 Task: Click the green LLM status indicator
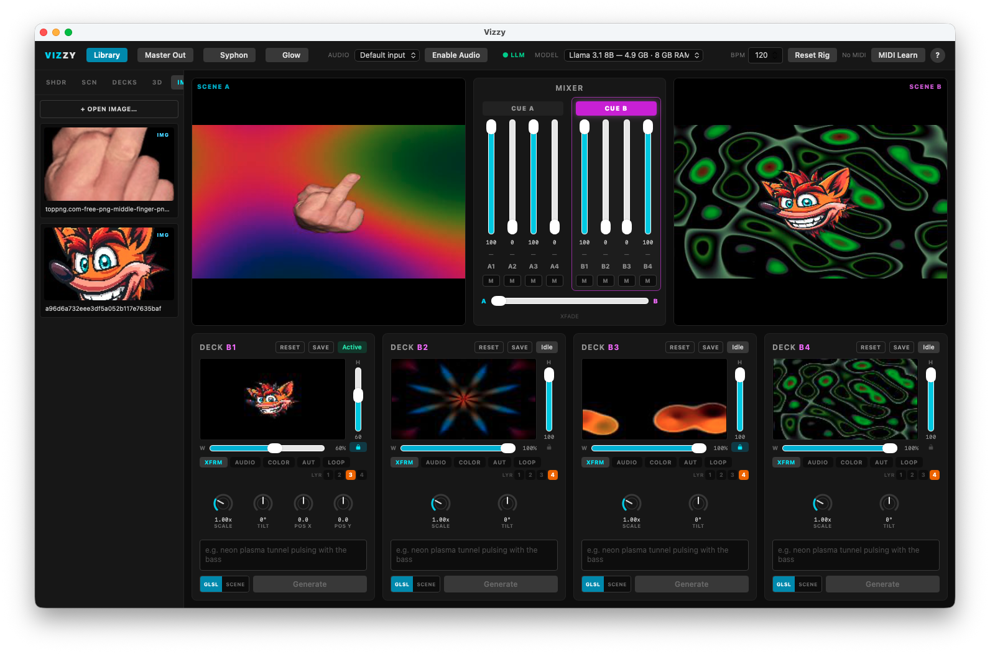pyautogui.click(x=514, y=55)
